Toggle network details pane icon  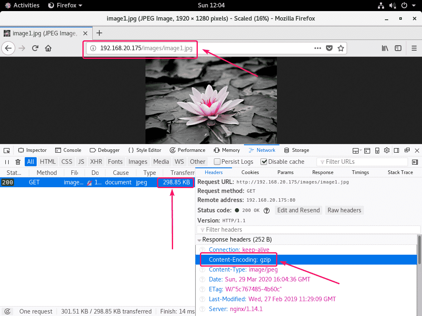click(x=415, y=162)
